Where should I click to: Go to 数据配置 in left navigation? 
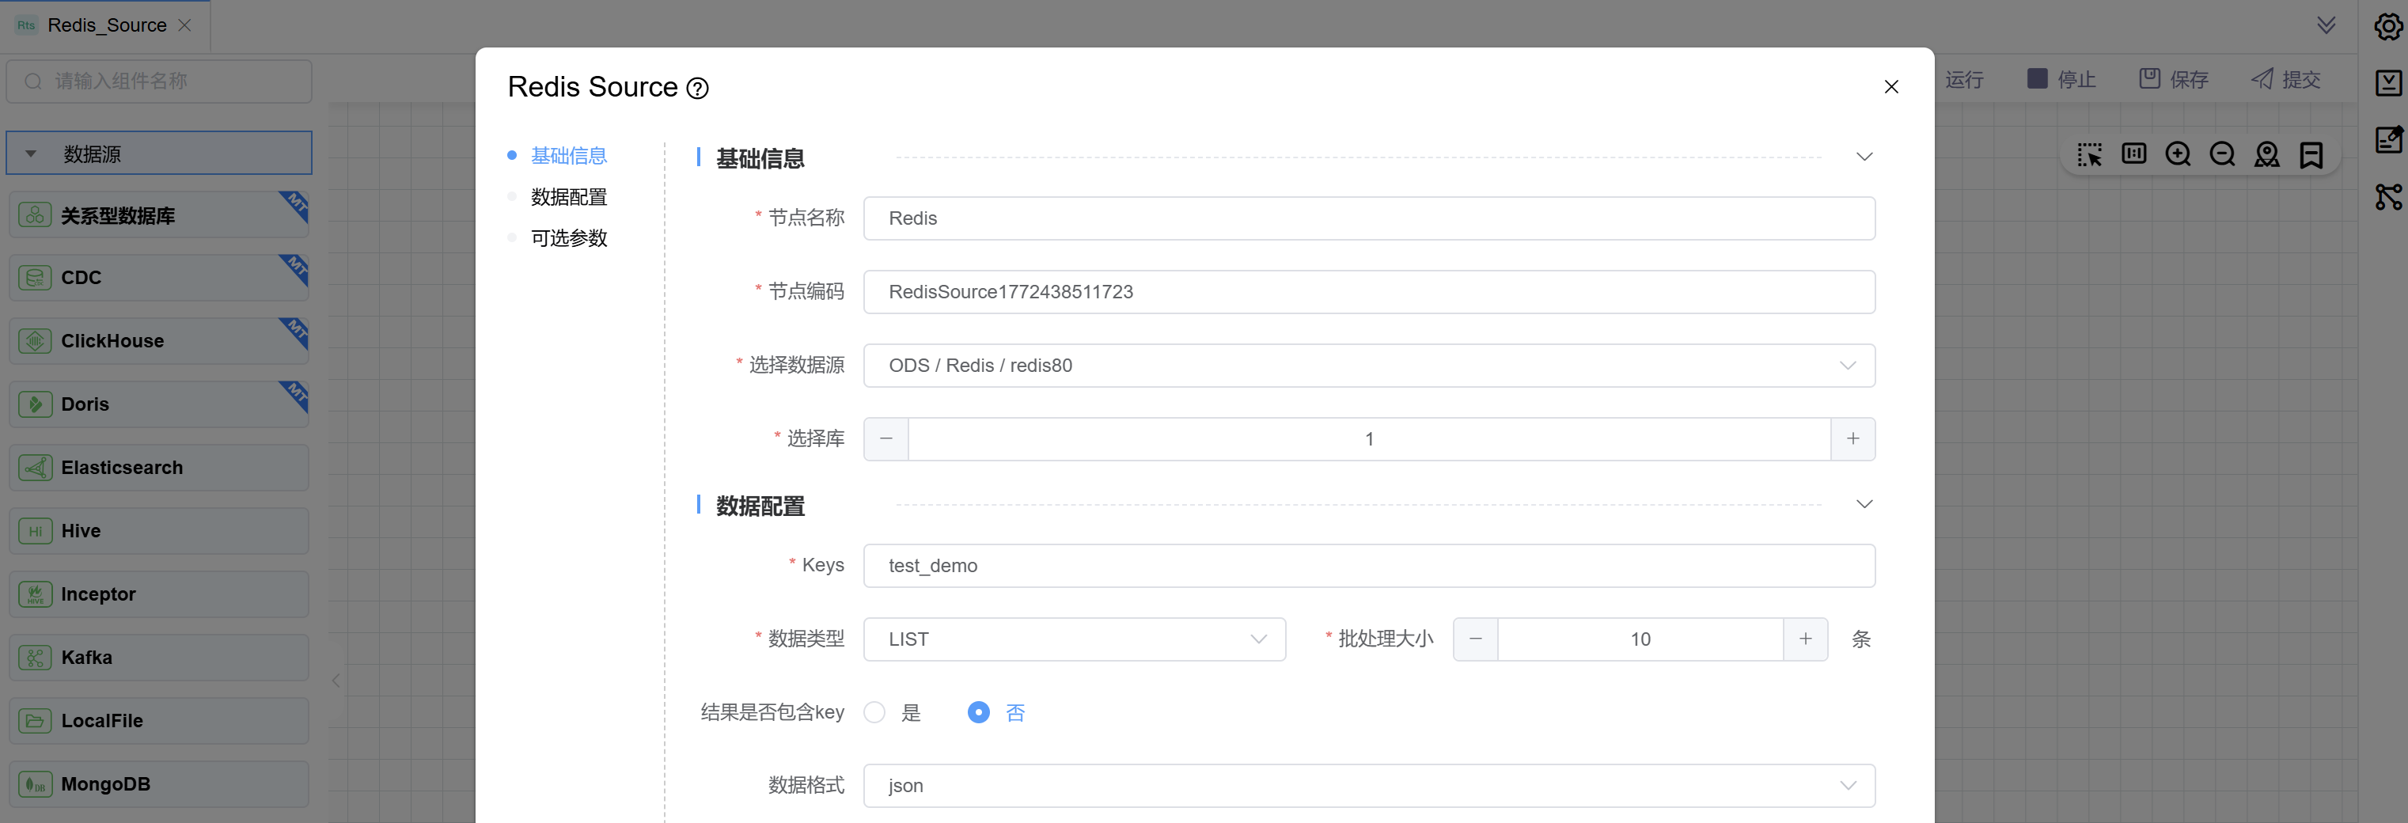[568, 197]
